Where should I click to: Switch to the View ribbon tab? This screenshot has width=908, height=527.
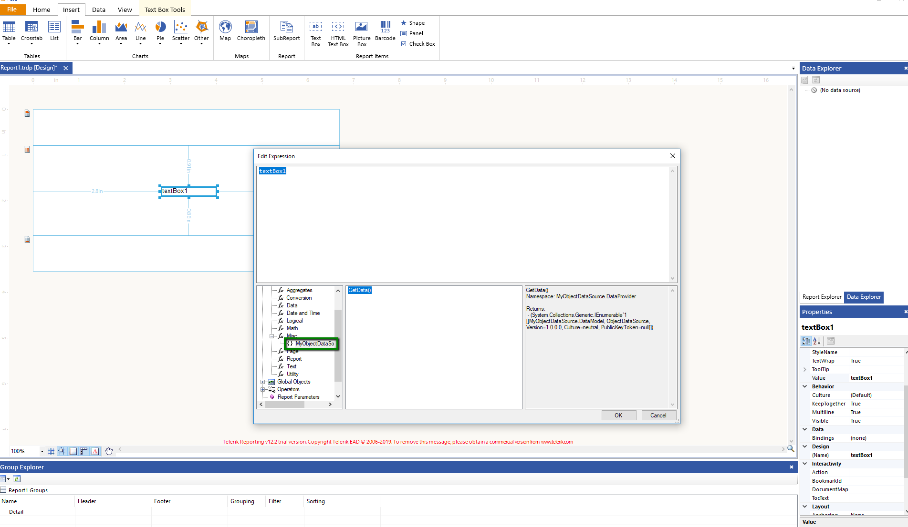pyautogui.click(x=125, y=10)
